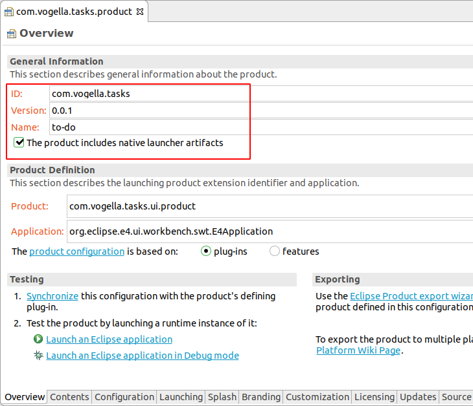Image resolution: width=473 pixels, height=406 pixels.
Task: Switch to the Overview tab
Action: tap(25, 397)
